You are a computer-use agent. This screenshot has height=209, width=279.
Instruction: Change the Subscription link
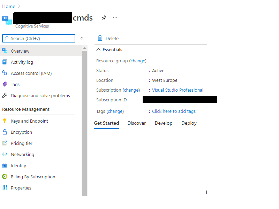[131, 90]
